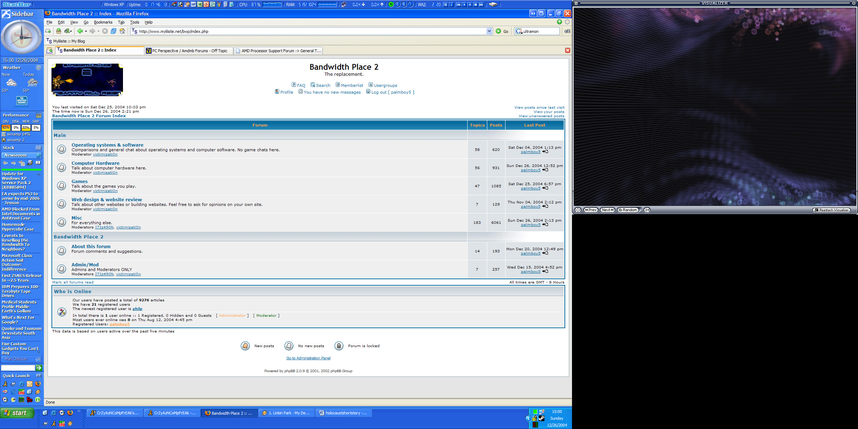Open the Bookmarks menu
858x429 pixels.
coord(103,22)
